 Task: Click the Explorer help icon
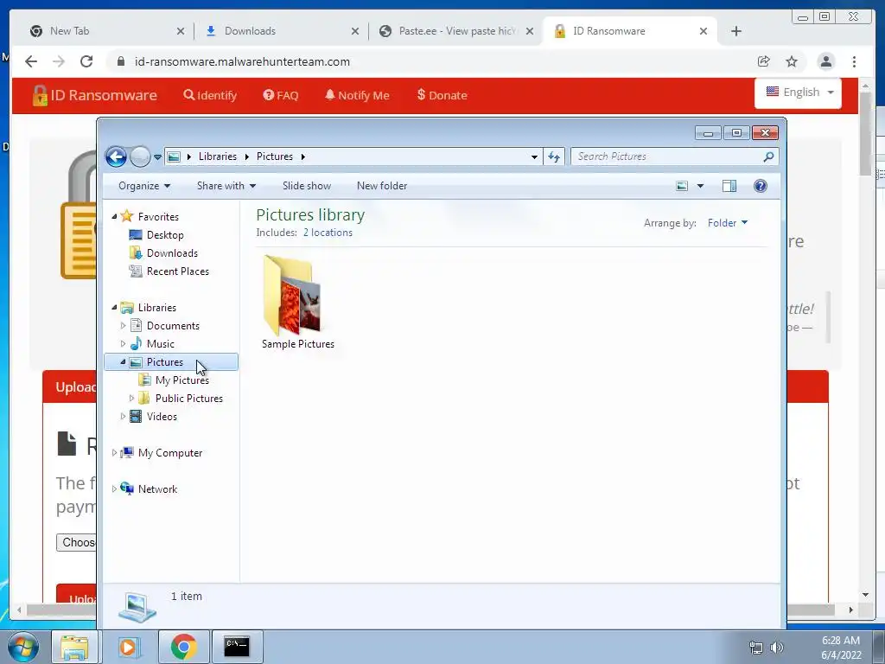[761, 186]
